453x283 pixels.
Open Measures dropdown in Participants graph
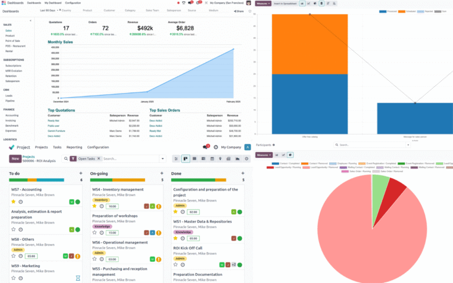pyautogui.click(x=264, y=155)
